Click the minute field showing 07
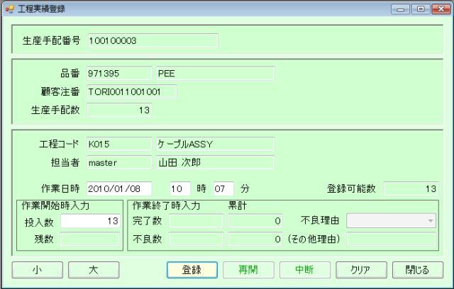454x289 pixels. [223, 188]
